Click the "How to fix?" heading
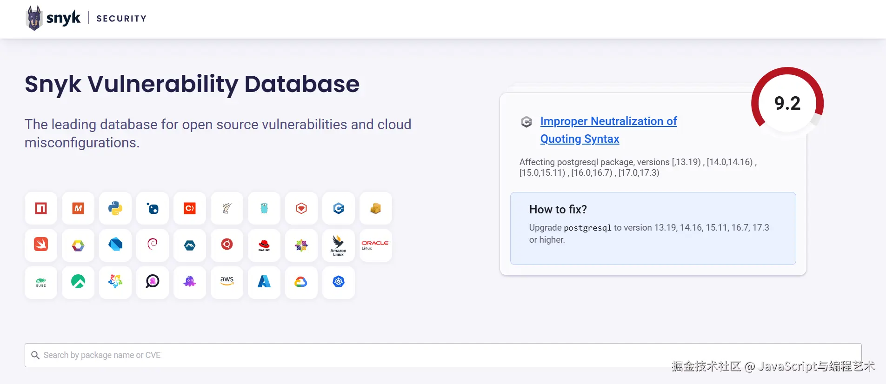Viewport: 886px width, 384px height. click(x=558, y=210)
